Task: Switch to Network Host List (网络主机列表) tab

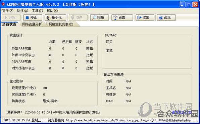Action: coord(61,24)
